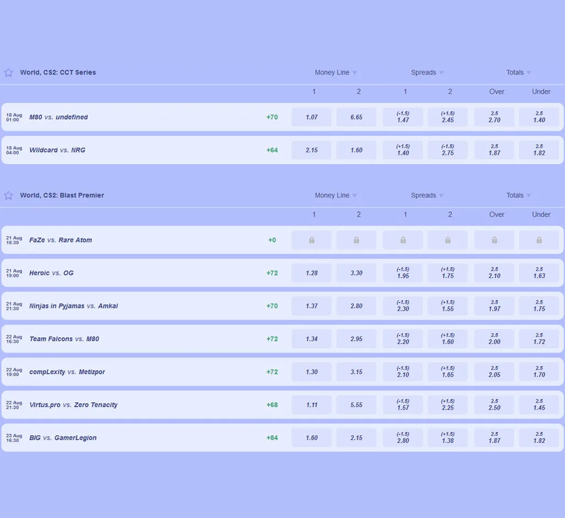
Task: Bet undefined money line at 6.65
Action: (x=356, y=117)
